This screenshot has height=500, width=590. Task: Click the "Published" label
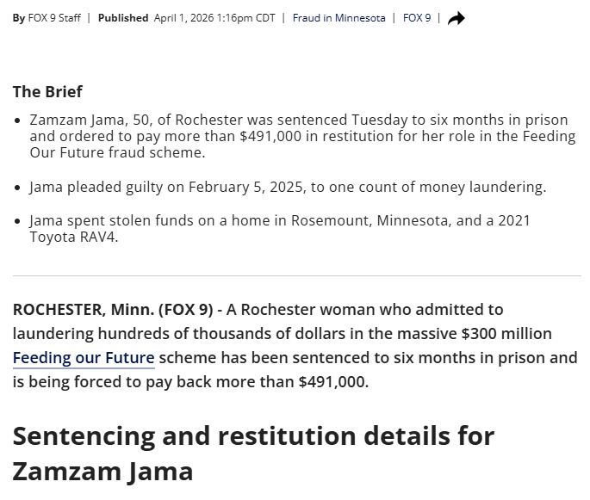[x=123, y=18]
